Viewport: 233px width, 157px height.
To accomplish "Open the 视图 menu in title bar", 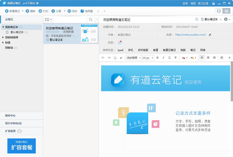I will coord(193,3).
